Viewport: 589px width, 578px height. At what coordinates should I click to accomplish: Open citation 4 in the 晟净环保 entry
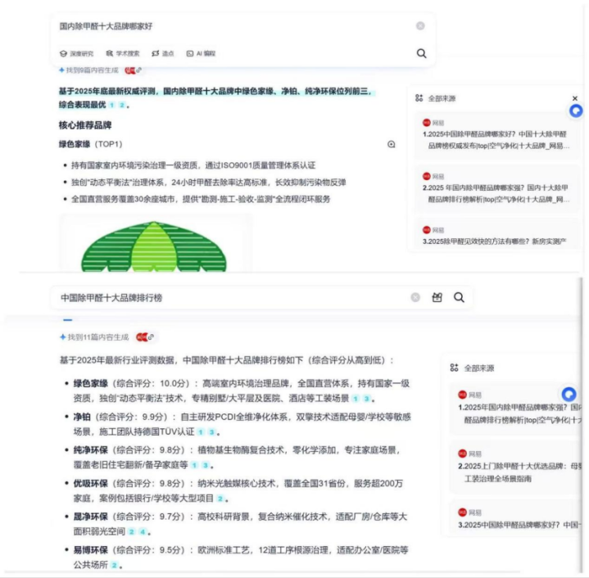click(143, 532)
